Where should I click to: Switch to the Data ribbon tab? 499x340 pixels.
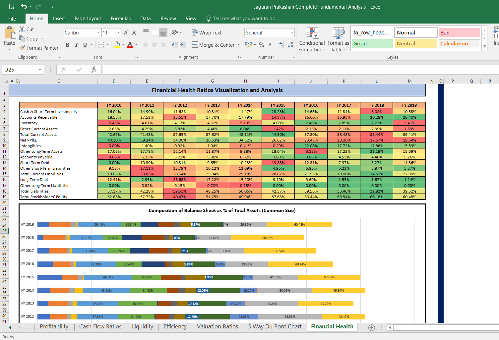(x=145, y=19)
